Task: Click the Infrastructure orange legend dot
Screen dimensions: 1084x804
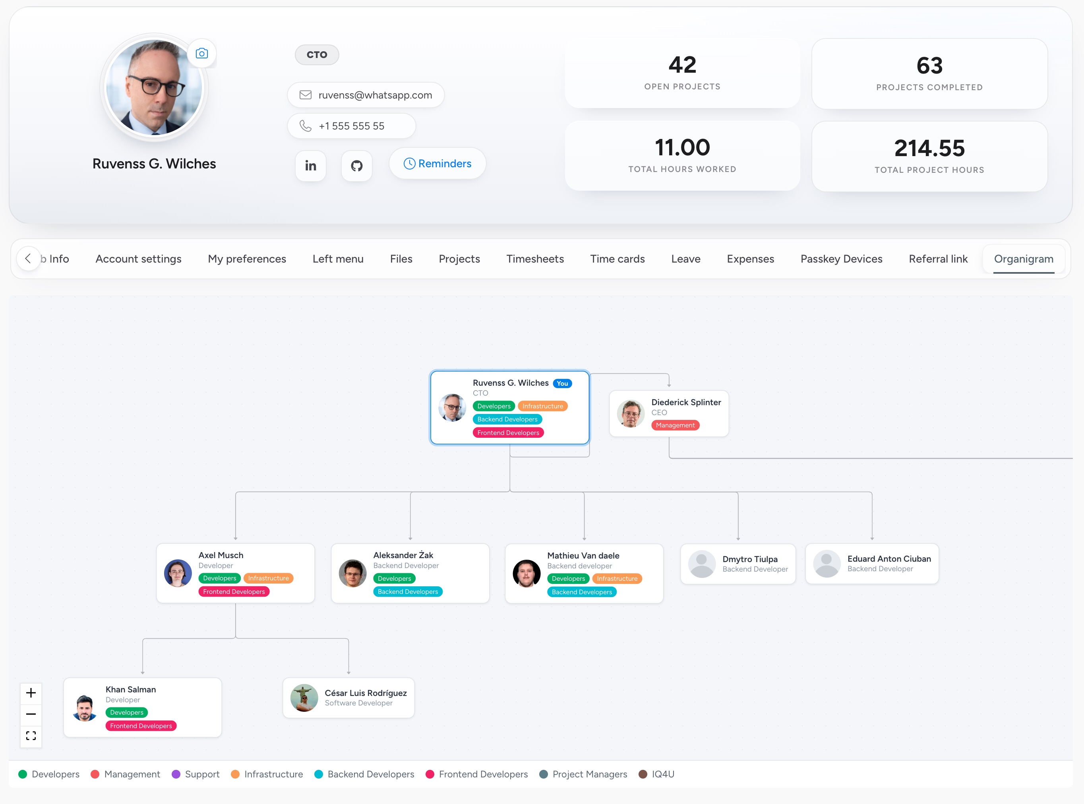Action: (236, 774)
